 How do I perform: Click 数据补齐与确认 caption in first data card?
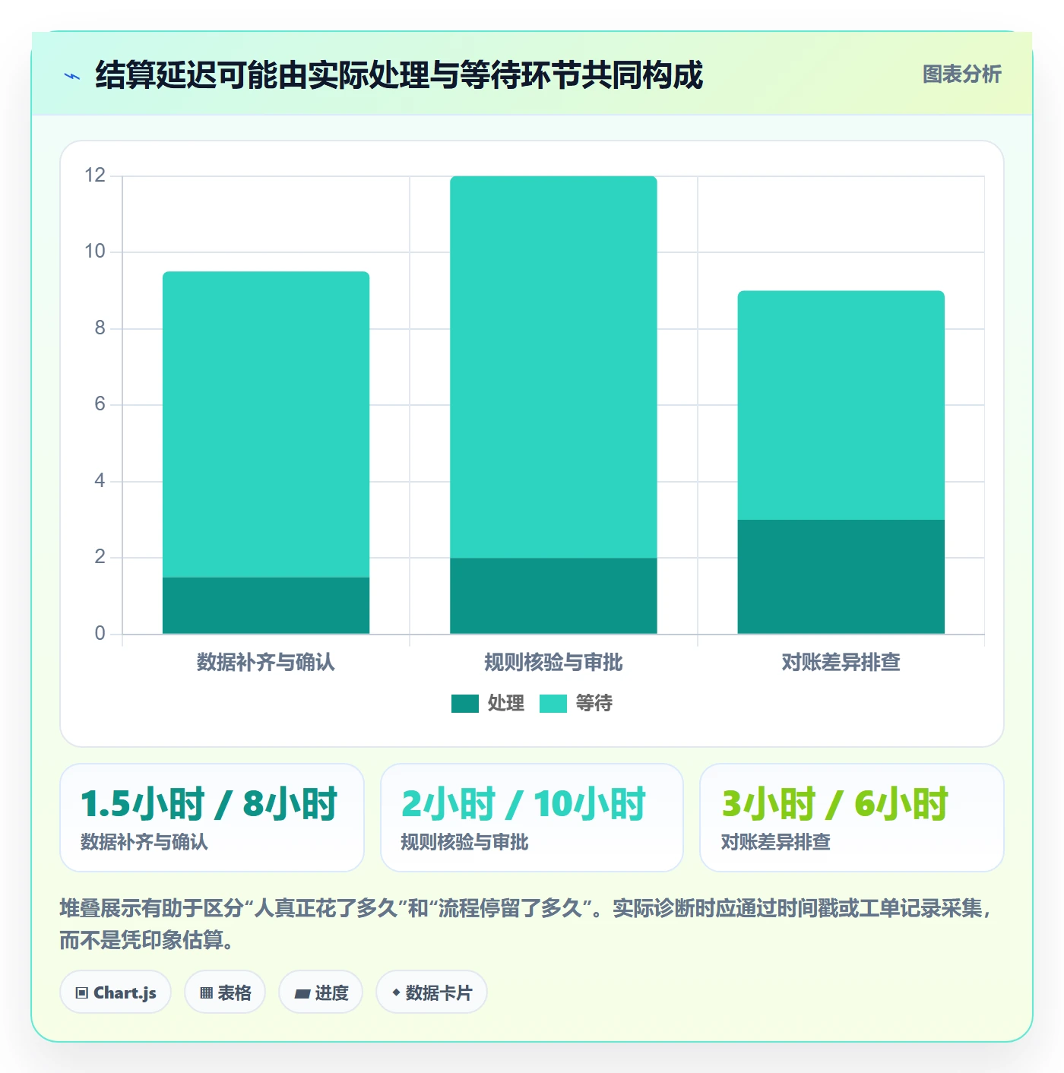click(144, 842)
